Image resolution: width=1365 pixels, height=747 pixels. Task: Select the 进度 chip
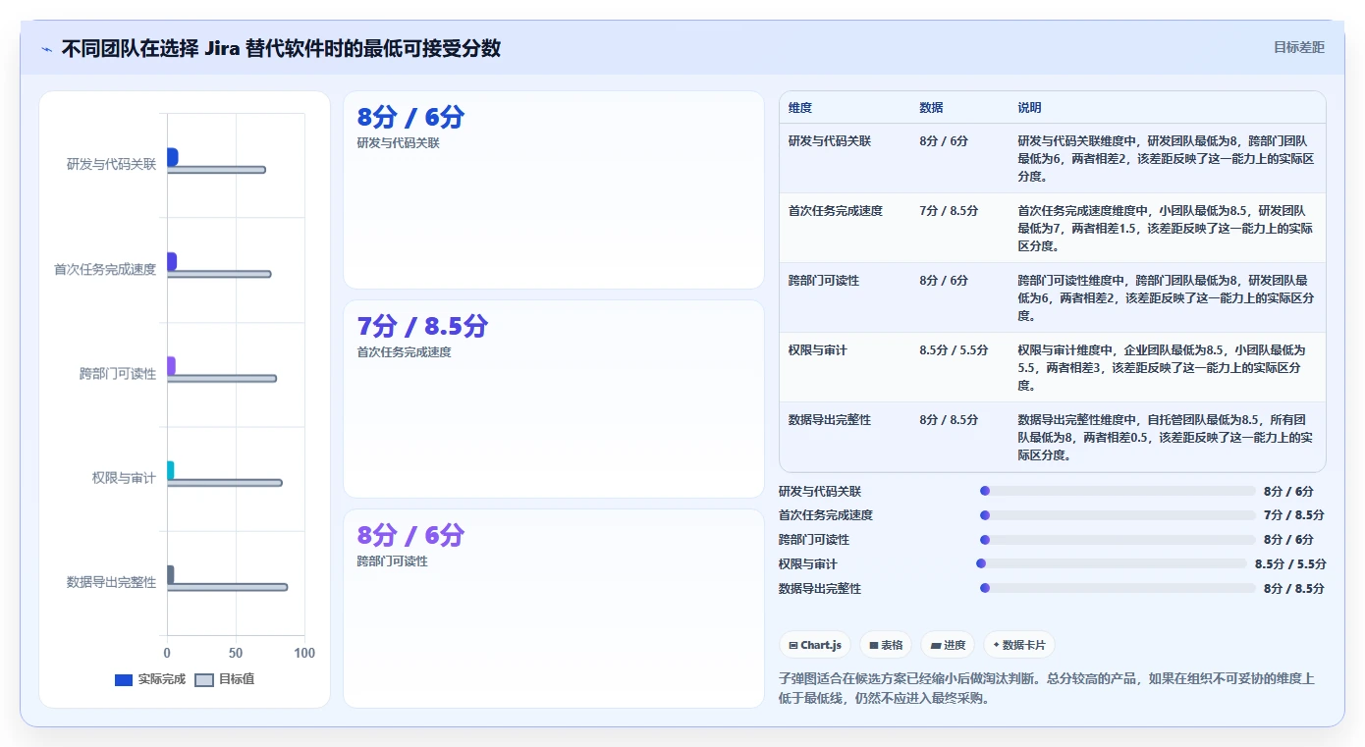[x=948, y=645]
